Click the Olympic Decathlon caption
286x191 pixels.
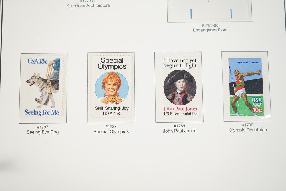point(248,130)
